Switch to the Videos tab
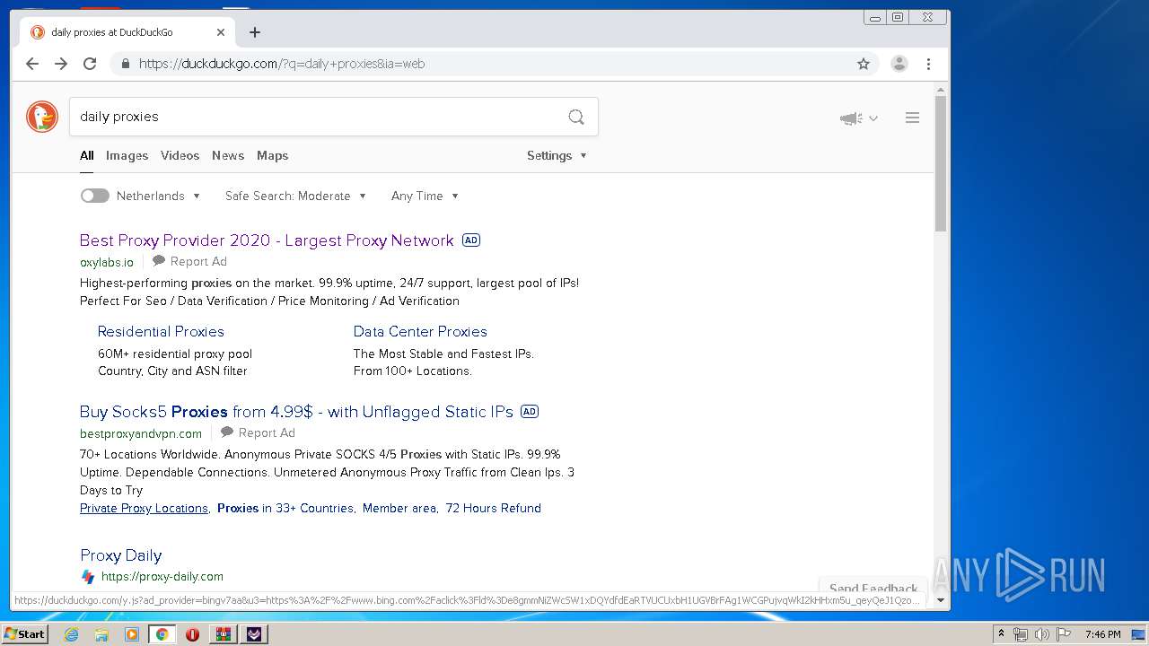The width and height of the screenshot is (1149, 646). coord(180,155)
